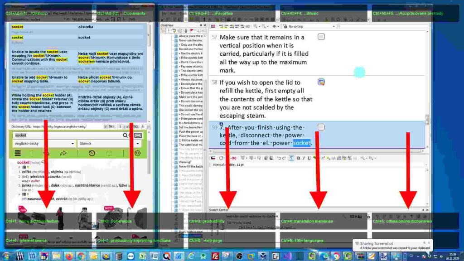The height and width of the screenshot is (261, 464).
Task: Open the dictionary hamburger menu
Action: [x=18, y=153]
